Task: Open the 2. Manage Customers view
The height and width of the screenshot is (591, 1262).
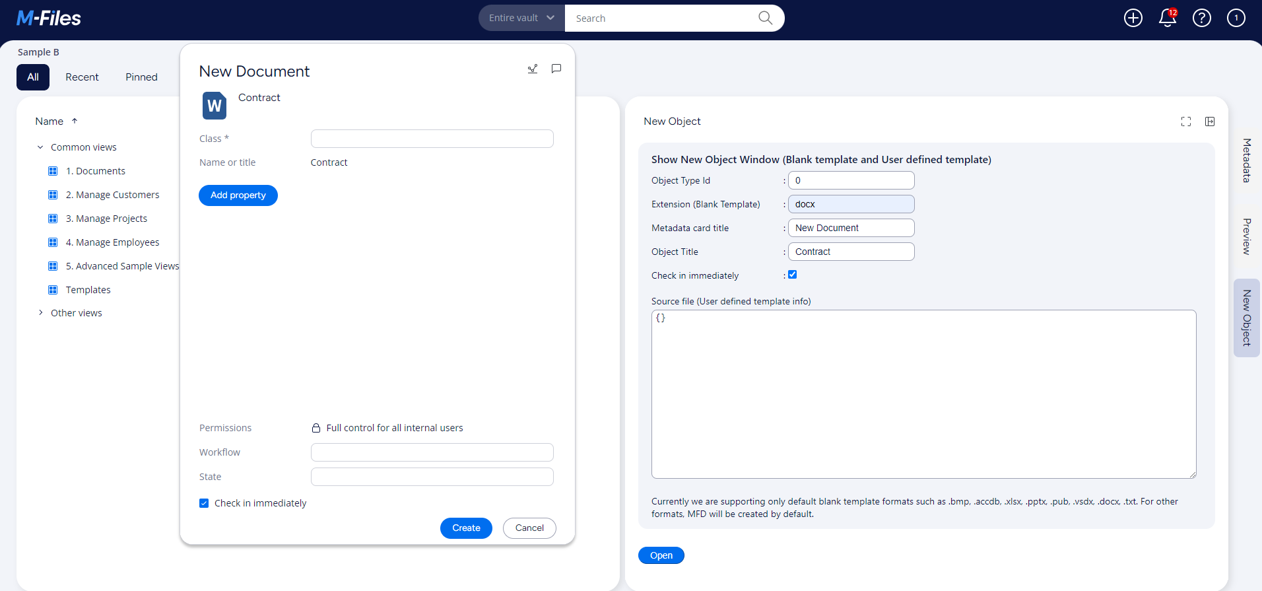Action: pyautogui.click(x=113, y=195)
